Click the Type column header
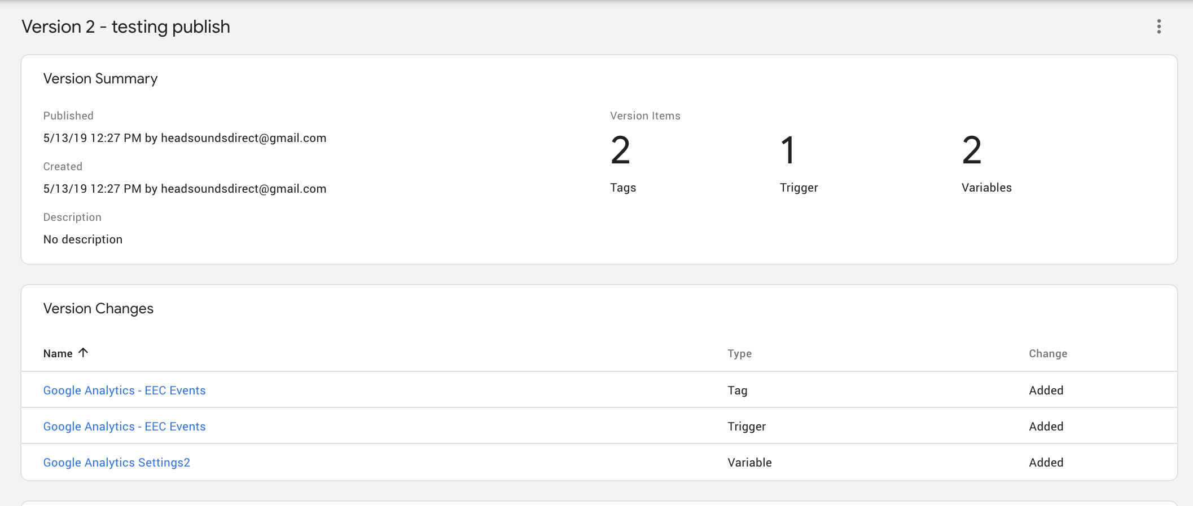 (739, 353)
